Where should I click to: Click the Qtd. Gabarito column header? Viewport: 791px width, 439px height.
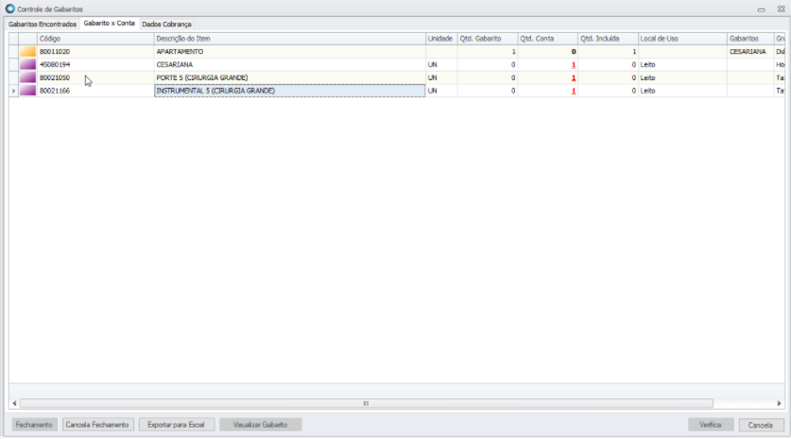pos(488,39)
